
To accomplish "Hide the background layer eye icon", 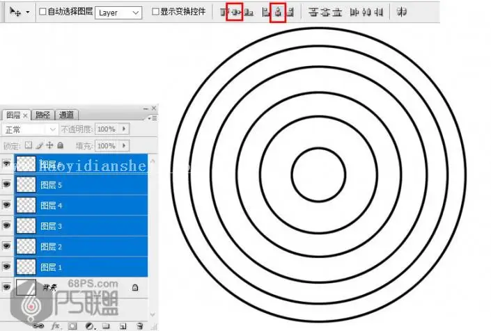I will tap(6, 287).
